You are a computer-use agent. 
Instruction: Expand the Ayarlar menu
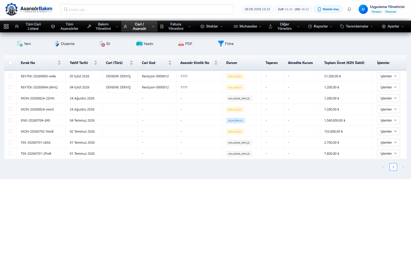click(x=393, y=26)
